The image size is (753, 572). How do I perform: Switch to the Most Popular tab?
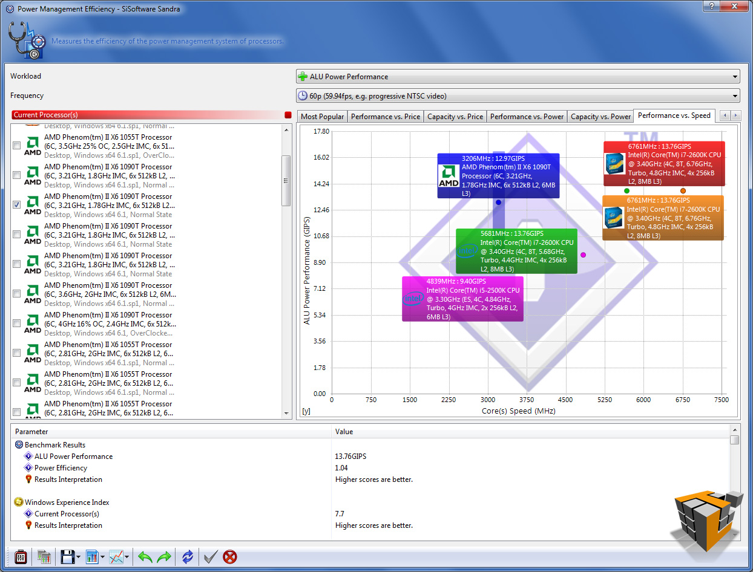point(323,117)
